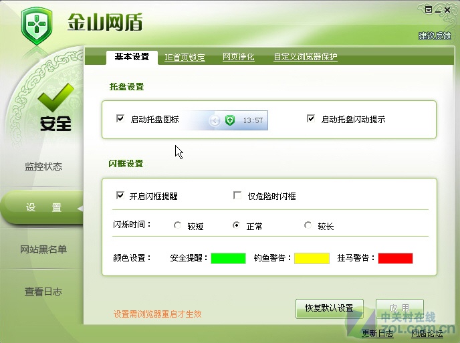Click the 金山网盾 title text
This screenshot has height=343, width=460.
(105, 22)
